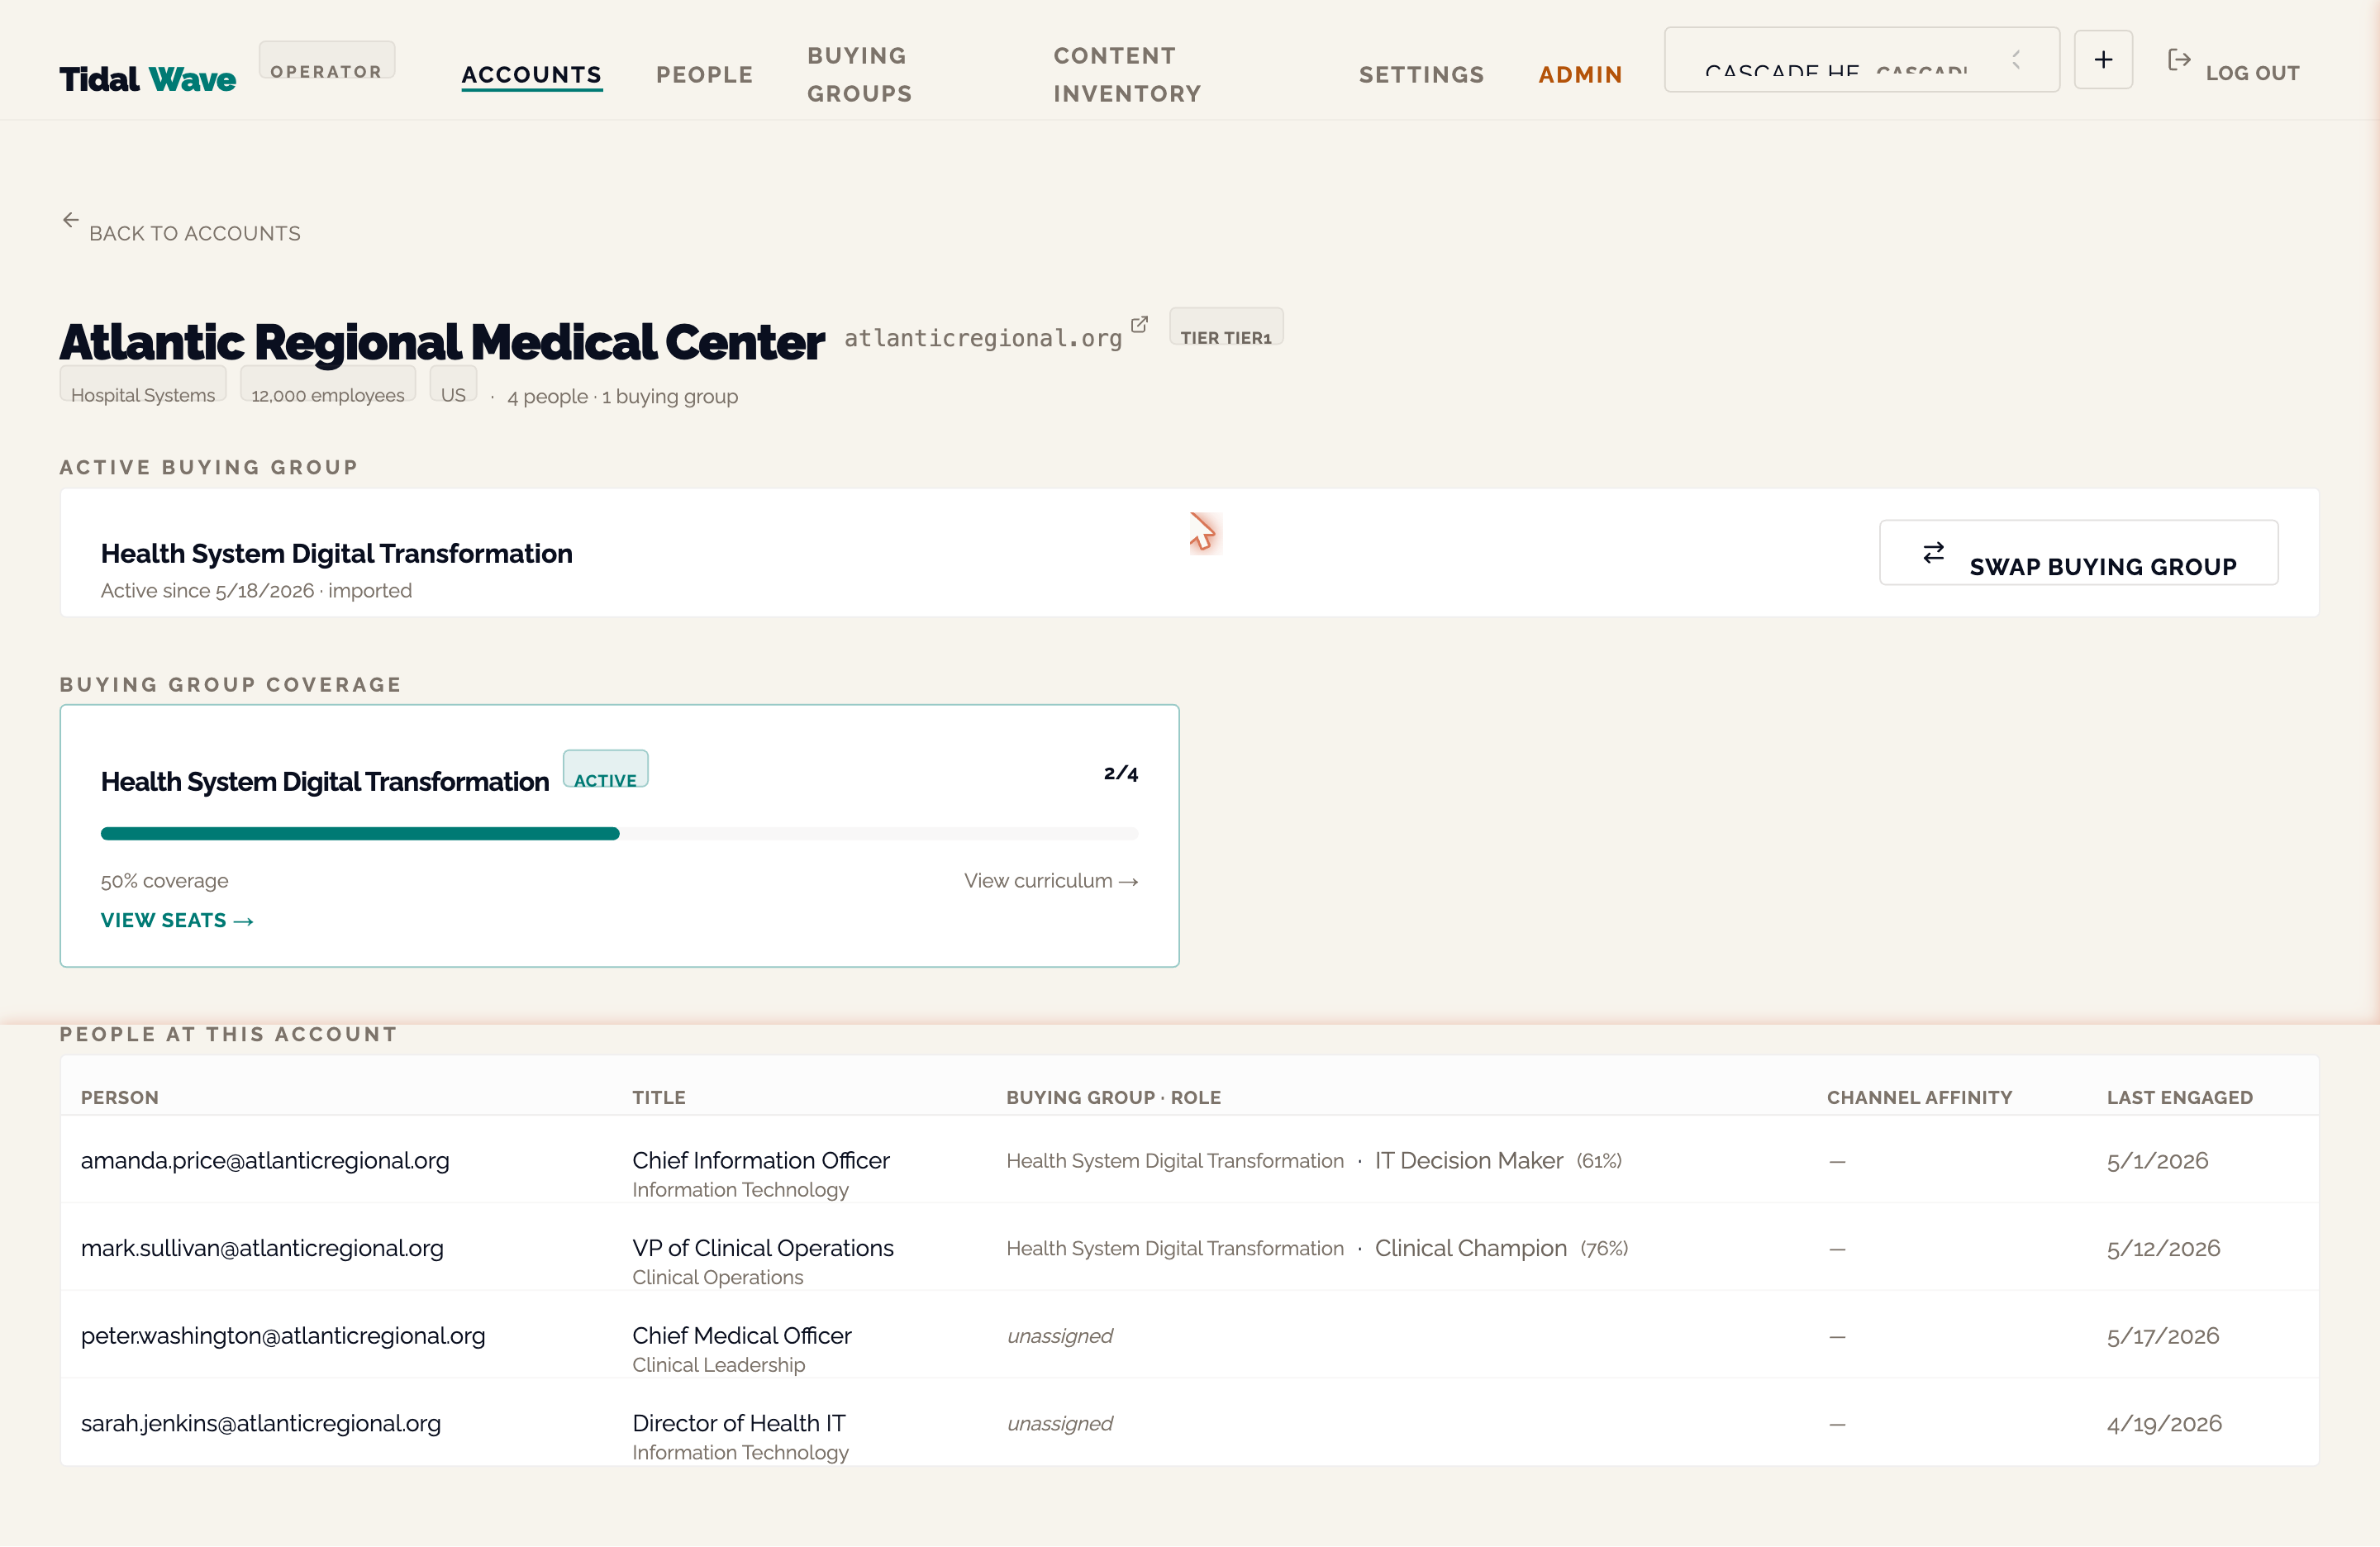This screenshot has height=1547, width=2380.
Task: Go to the People tab
Action: pos(704,75)
